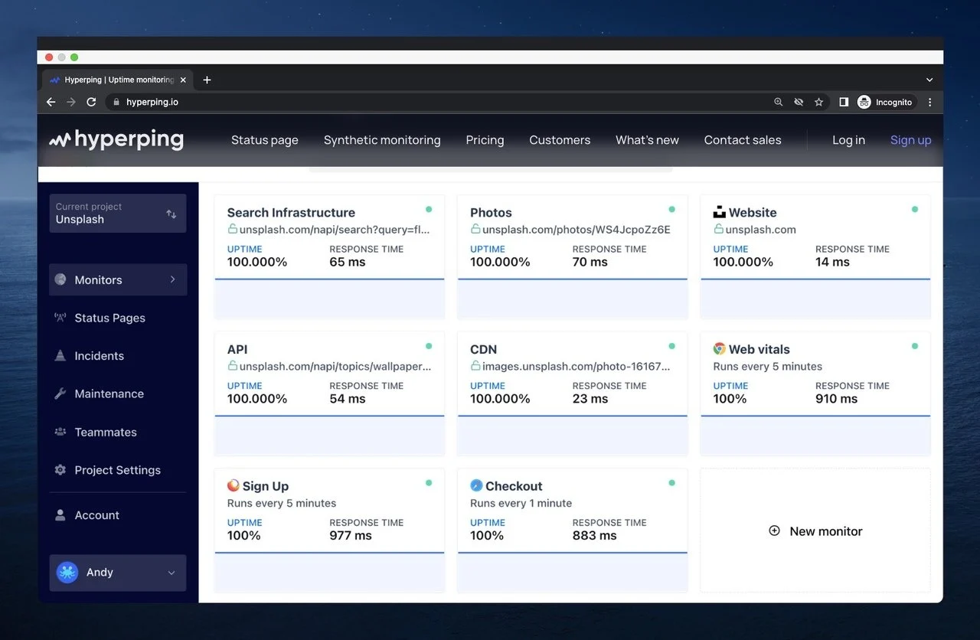Click the browser reload icon
Image resolution: width=980 pixels, height=640 pixels.
pyautogui.click(x=91, y=102)
